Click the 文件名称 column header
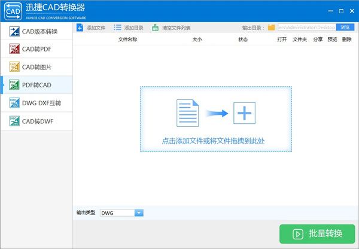Image resolution: width=359 pixels, height=249 pixels. pyautogui.click(x=128, y=40)
